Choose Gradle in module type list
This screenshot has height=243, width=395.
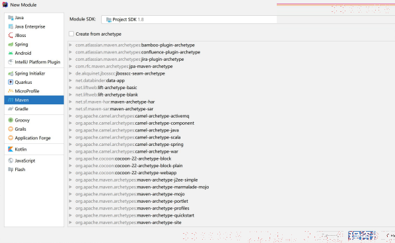[x=34, y=109]
